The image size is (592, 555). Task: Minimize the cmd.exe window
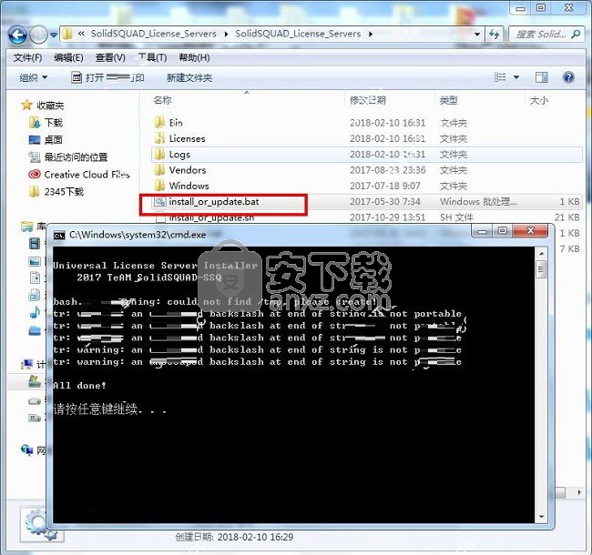[x=482, y=231]
